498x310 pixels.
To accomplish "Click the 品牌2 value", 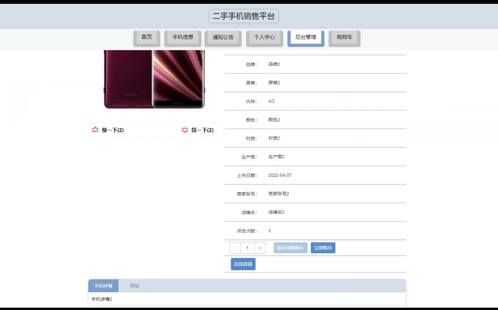I will pos(274,64).
